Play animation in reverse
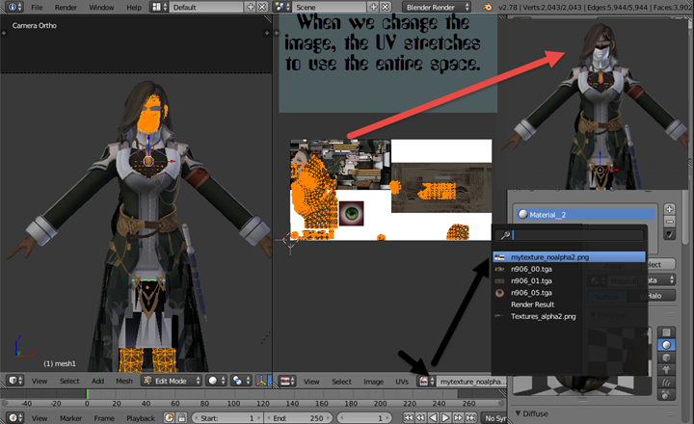Screen dimensions: 694x424 point(433,418)
